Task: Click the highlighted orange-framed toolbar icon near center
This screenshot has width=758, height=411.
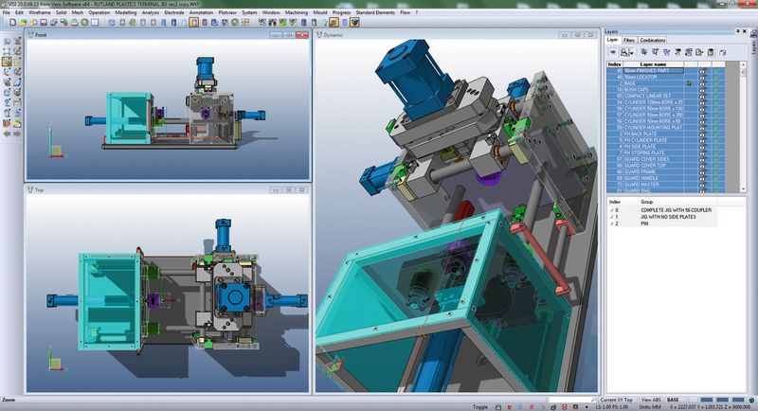Action: 194,22
